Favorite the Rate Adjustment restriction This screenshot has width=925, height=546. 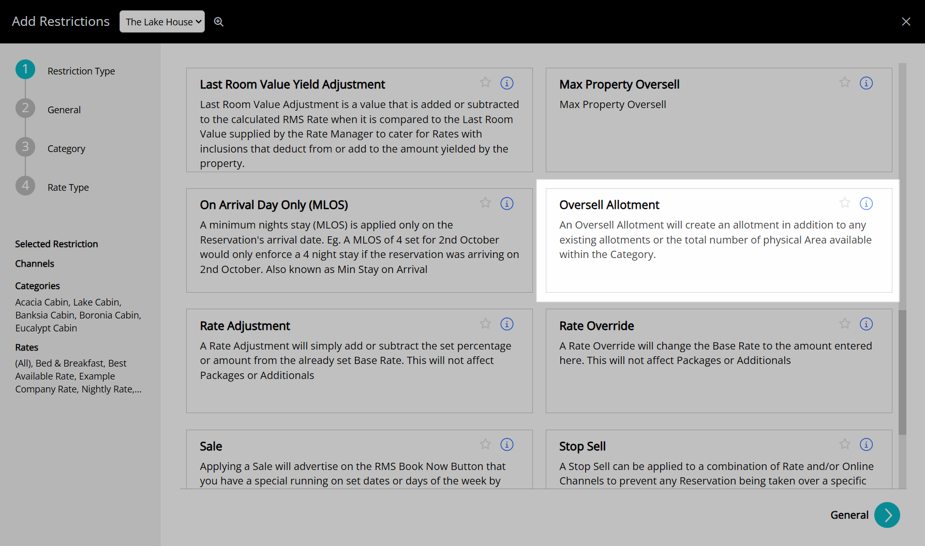coord(485,324)
